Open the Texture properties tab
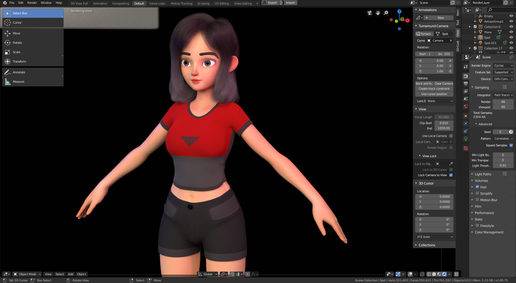This screenshot has width=516, height=283. [466, 148]
